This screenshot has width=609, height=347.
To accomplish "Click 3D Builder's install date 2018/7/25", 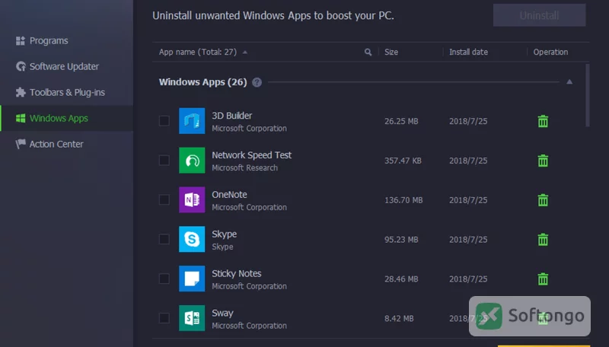I will [x=468, y=121].
